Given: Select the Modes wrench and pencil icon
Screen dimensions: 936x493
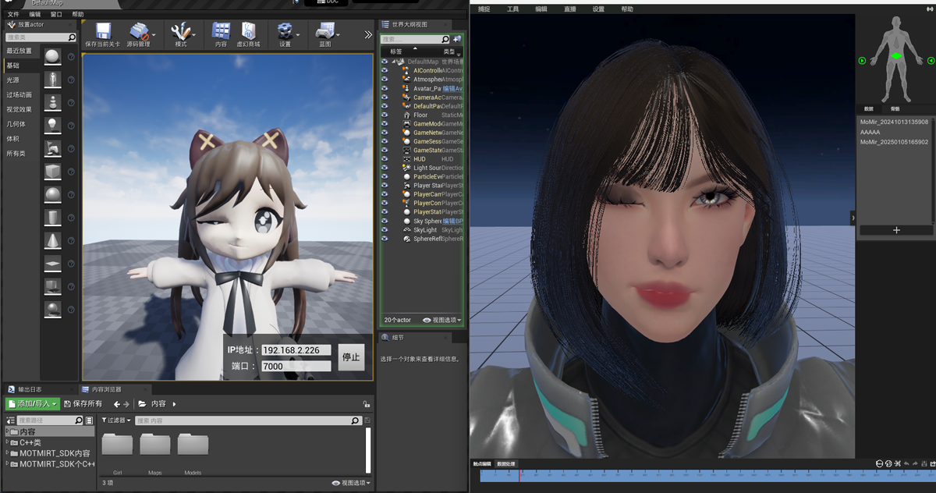Looking at the screenshot, I should (181, 32).
